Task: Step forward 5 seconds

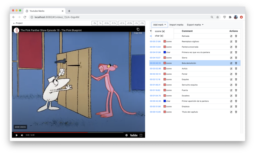Action: click(142, 23)
